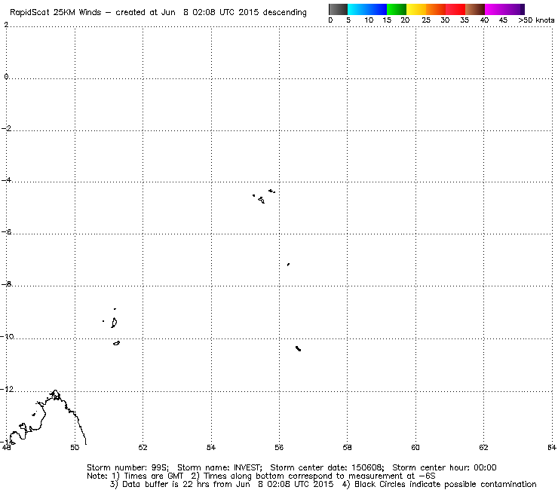Click the gray 0–5 knots color swatch

click(338, 9)
